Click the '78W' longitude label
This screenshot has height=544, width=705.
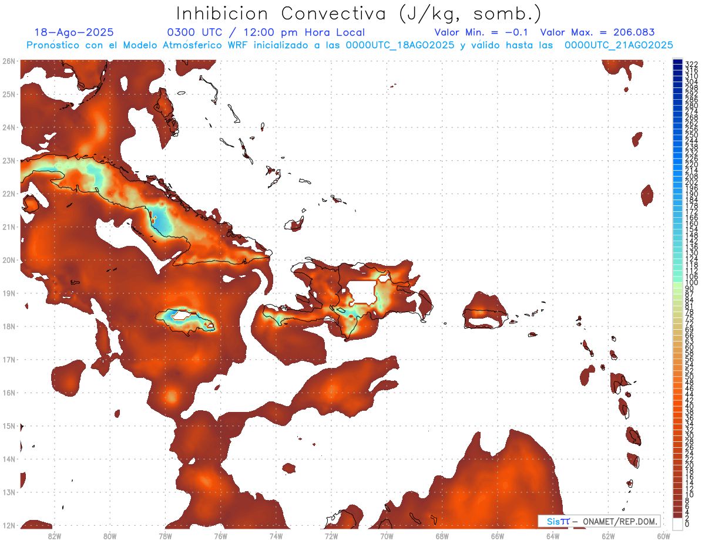[165, 535]
